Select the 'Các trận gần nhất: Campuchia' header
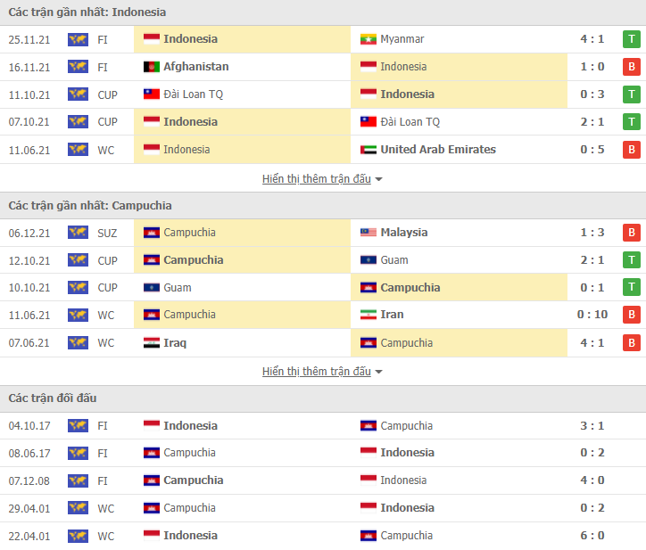 point(90,205)
